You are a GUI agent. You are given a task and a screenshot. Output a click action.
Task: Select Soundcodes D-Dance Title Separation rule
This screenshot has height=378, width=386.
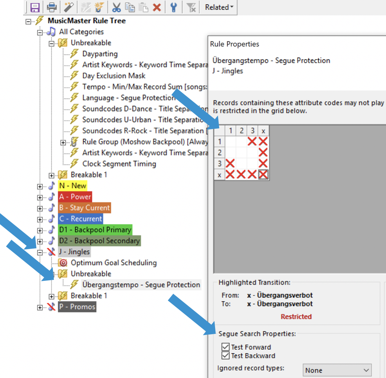coord(145,109)
